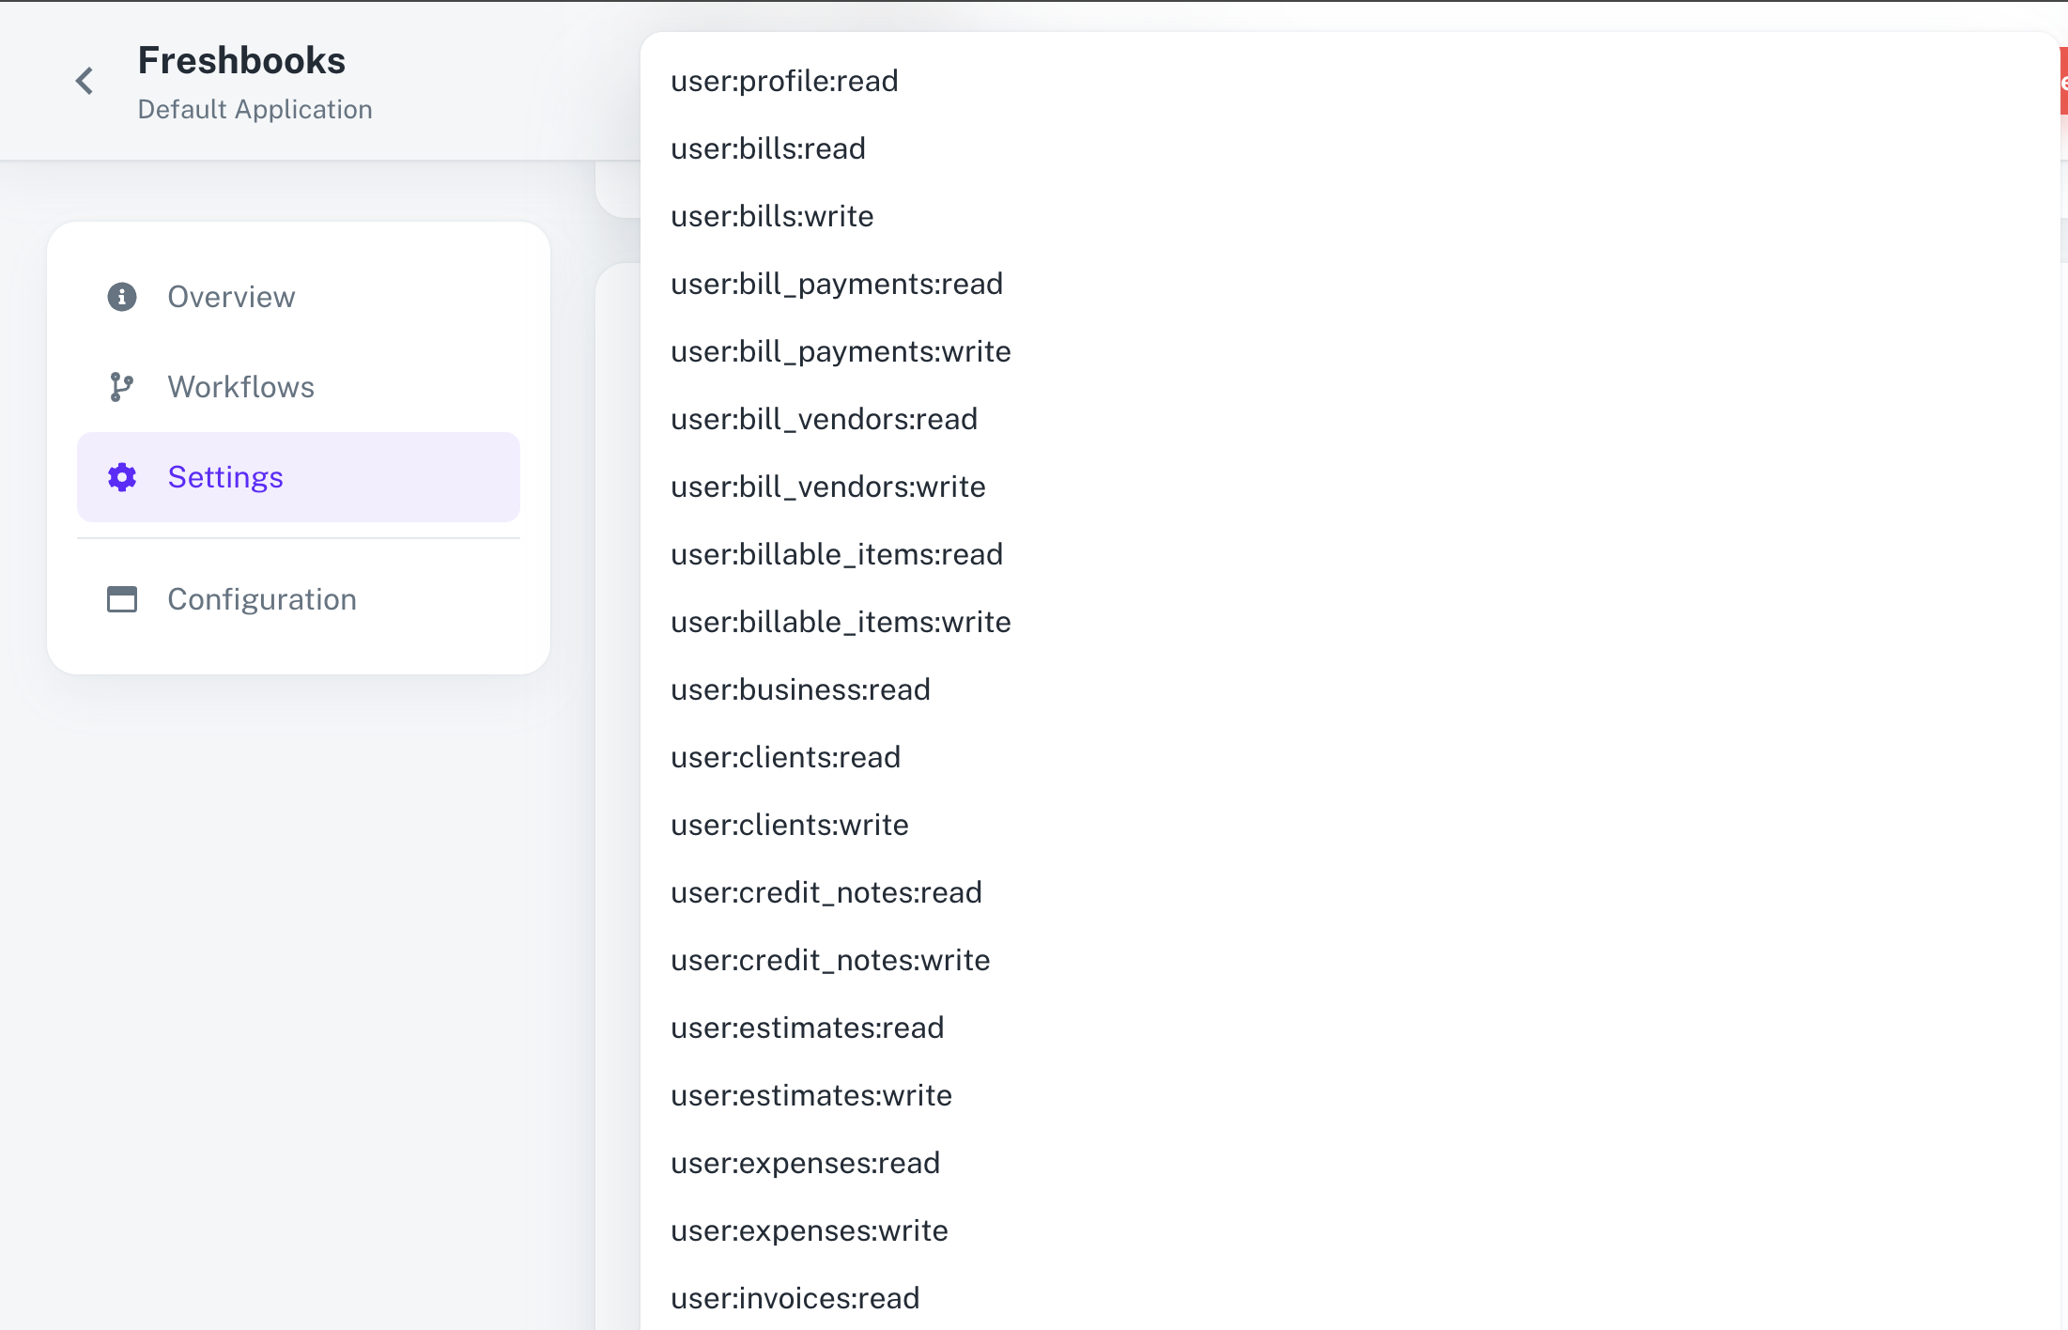Choose the user:business:read scope
2068x1330 pixels.
(800, 688)
